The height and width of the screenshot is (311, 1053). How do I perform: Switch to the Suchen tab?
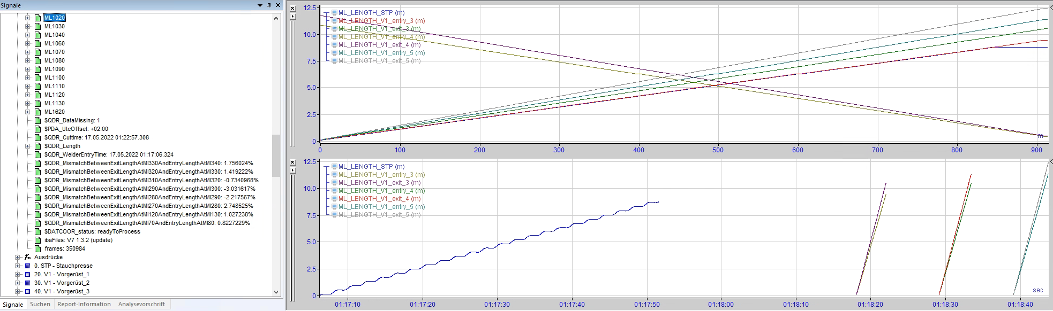(40, 304)
